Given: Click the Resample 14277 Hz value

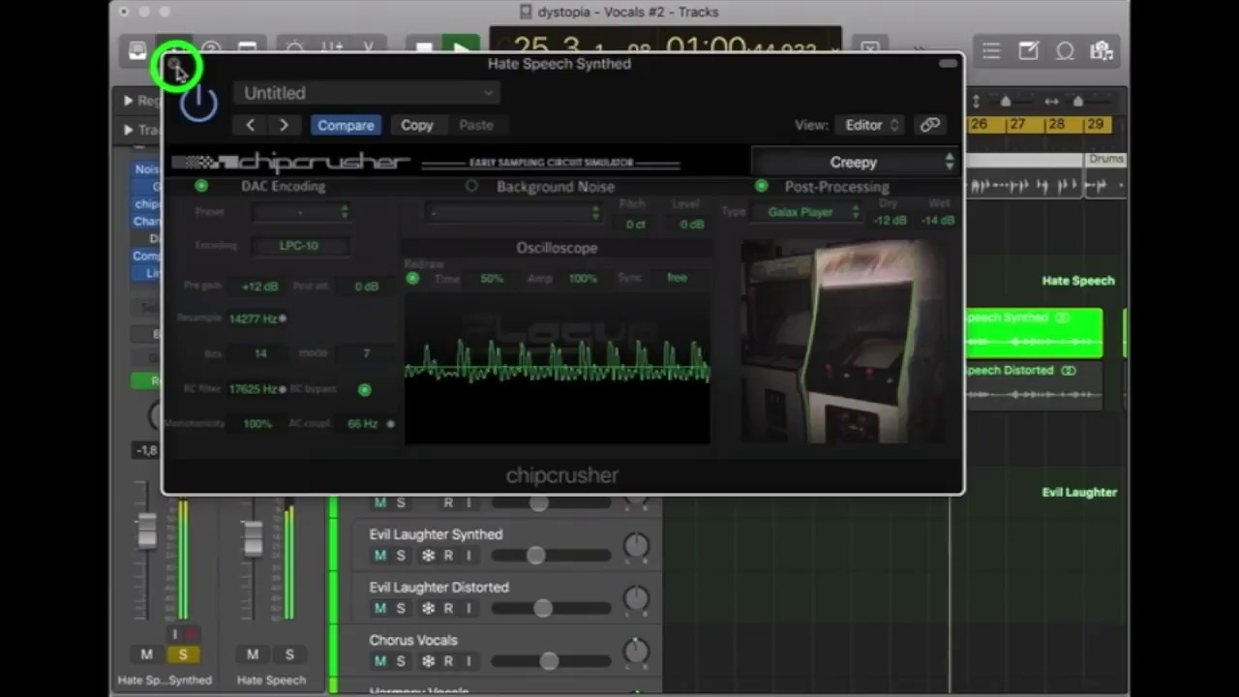Looking at the screenshot, I should pyautogui.click(x=253, y=318).
